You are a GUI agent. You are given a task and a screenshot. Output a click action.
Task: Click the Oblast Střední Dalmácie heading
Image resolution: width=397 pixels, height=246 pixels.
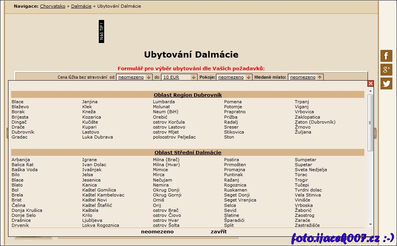188,152
